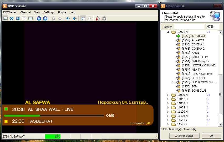Open the View menu

click(37, 12)
